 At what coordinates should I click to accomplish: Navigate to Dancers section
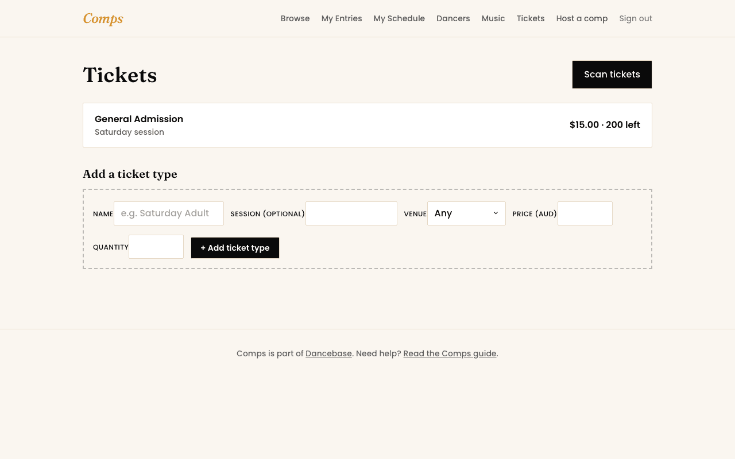tap(453, 18)
